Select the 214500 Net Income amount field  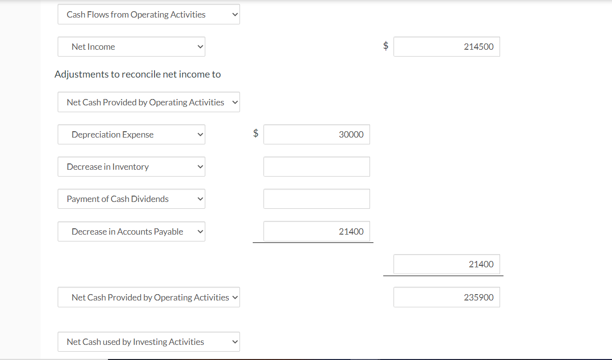coord(446,46)
